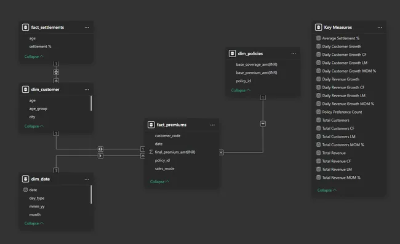Select filter direction icon on dim_policies relationship
The height and width of the screenshot is (244, 400).
pyautogui.click(x=263, y=124)
